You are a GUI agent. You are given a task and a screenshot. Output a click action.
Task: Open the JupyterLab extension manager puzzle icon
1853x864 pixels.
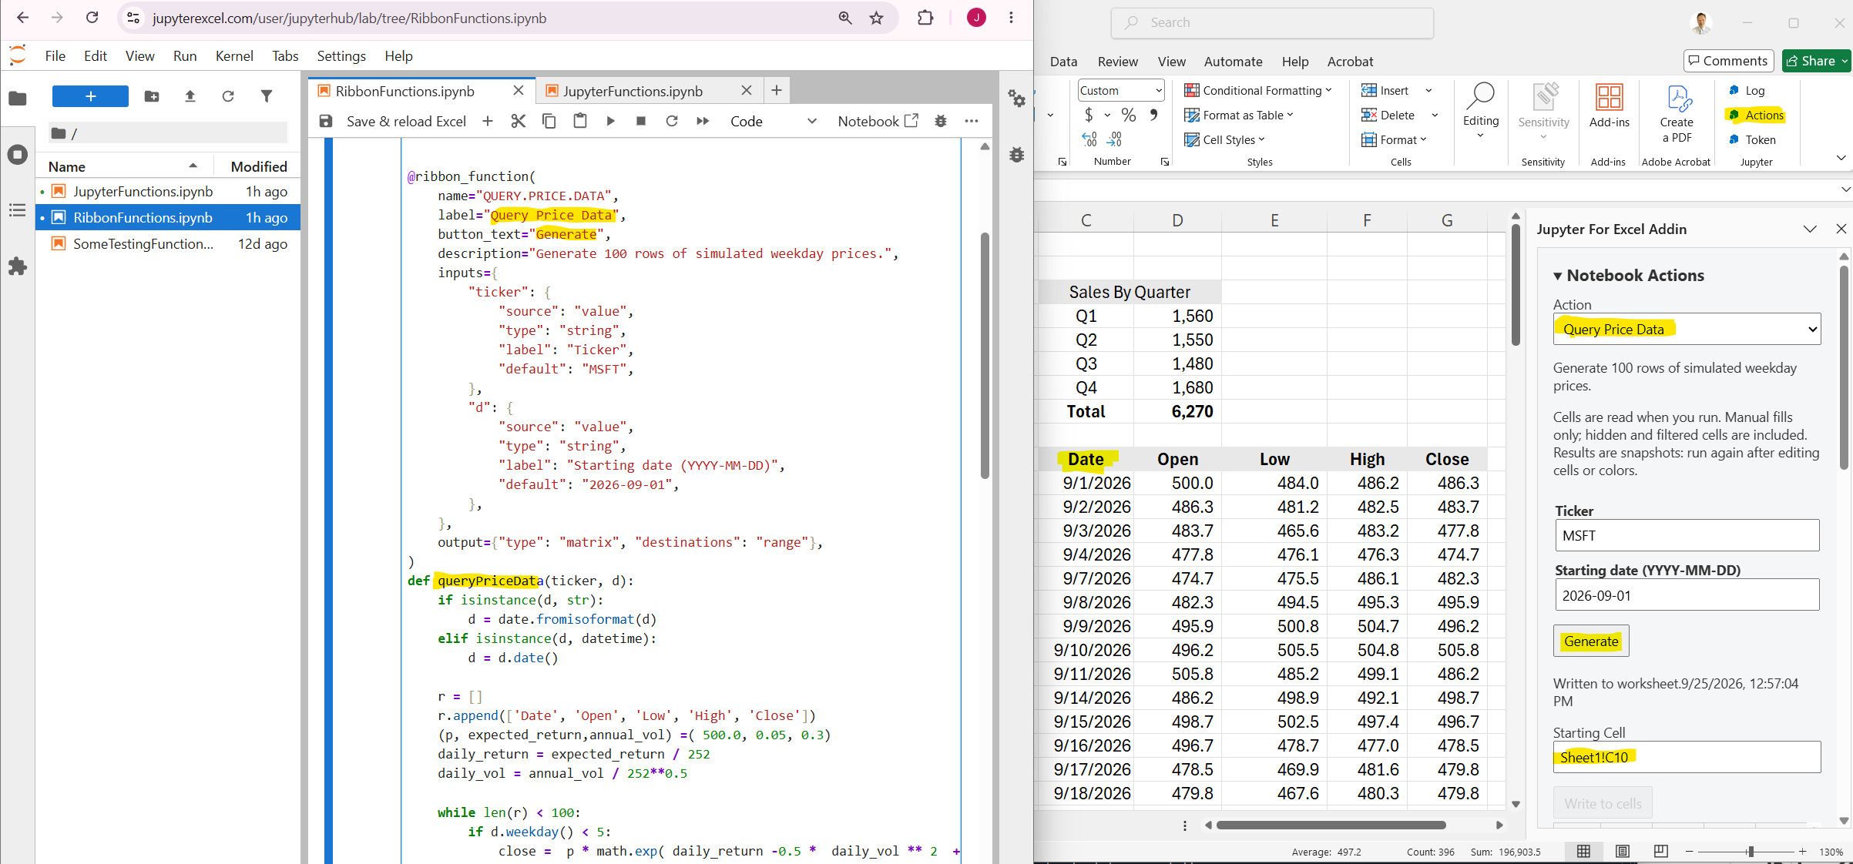coord(17,266)
